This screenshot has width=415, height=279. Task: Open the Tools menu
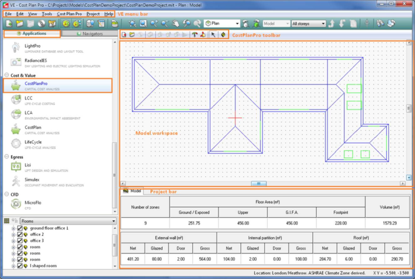(47, 14)
